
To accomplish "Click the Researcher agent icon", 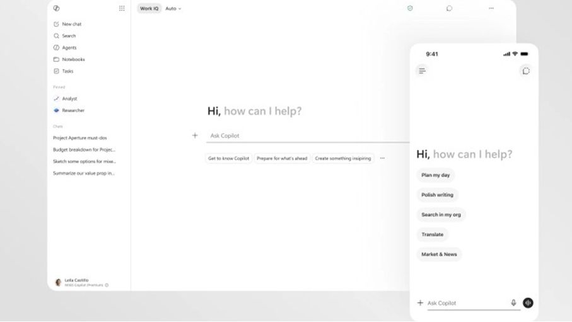I will [x=56, y=110].
